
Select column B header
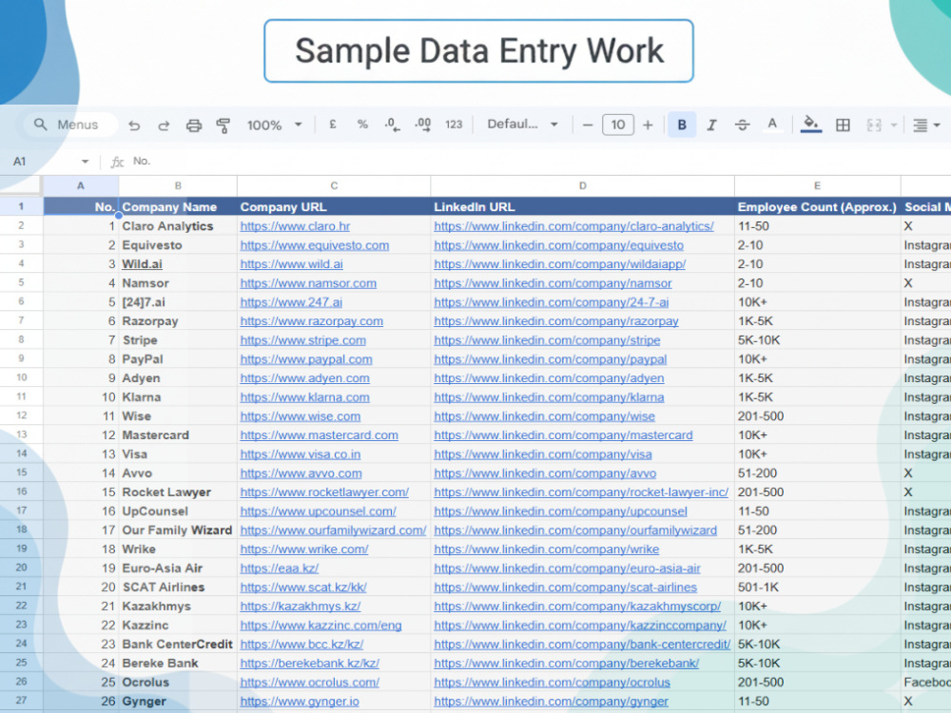tap(178, 185)
